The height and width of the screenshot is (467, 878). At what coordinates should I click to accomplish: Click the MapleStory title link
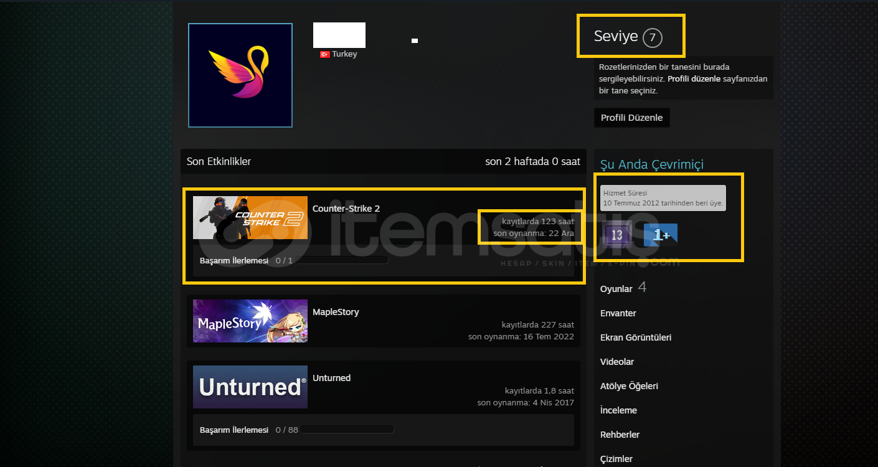click(336, 312)
